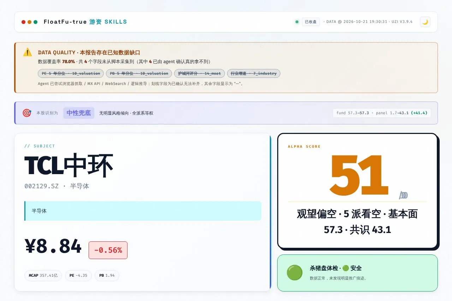Click the 已收盘 status badge
Screen dimensions: 452x301
(x=311, y=22)
